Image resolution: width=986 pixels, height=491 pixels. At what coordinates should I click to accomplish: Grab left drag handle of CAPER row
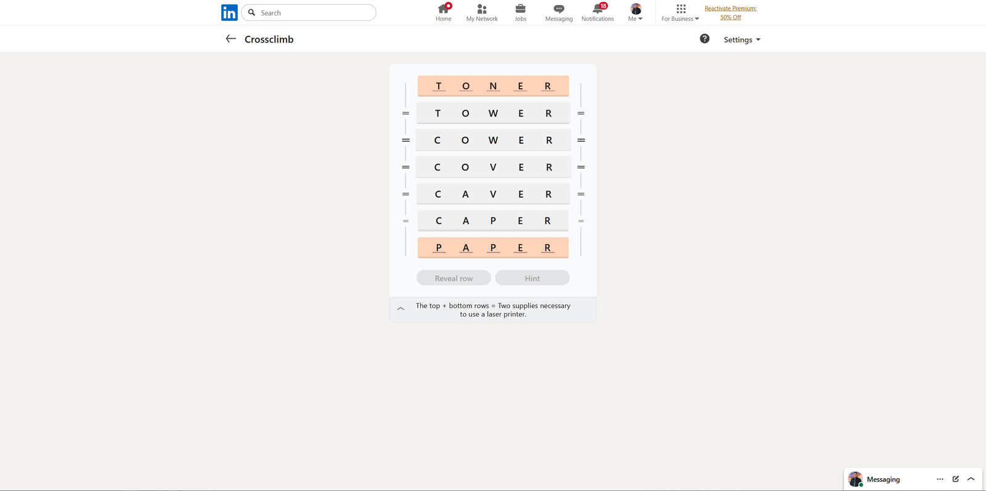405,221
